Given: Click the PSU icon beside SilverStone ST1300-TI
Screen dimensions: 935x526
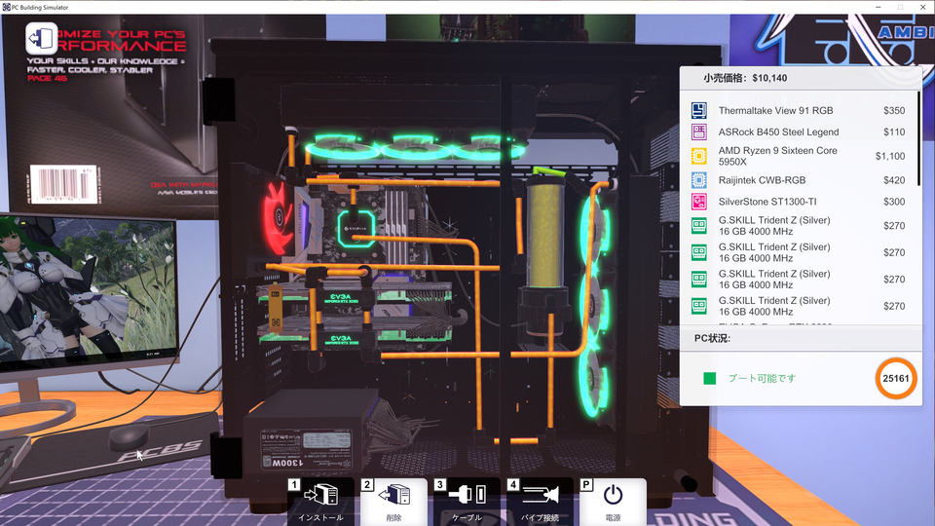Looking at the screenshot, I should coord(699,202).
